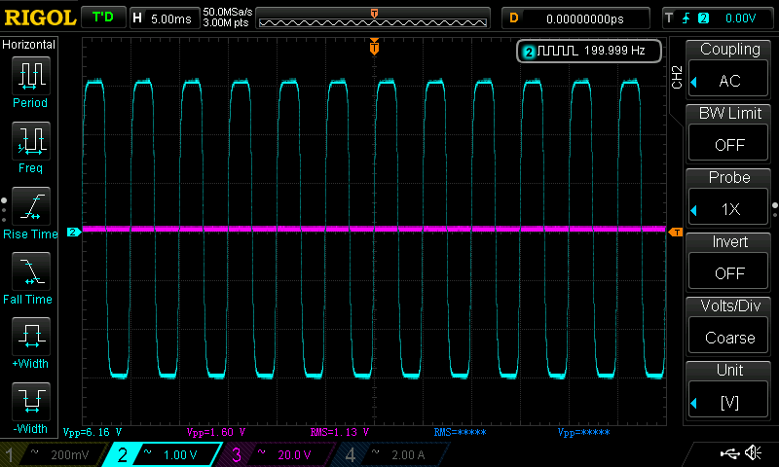
Task: Select the Freq measurement icon
Action: click(x=31, y=141)
